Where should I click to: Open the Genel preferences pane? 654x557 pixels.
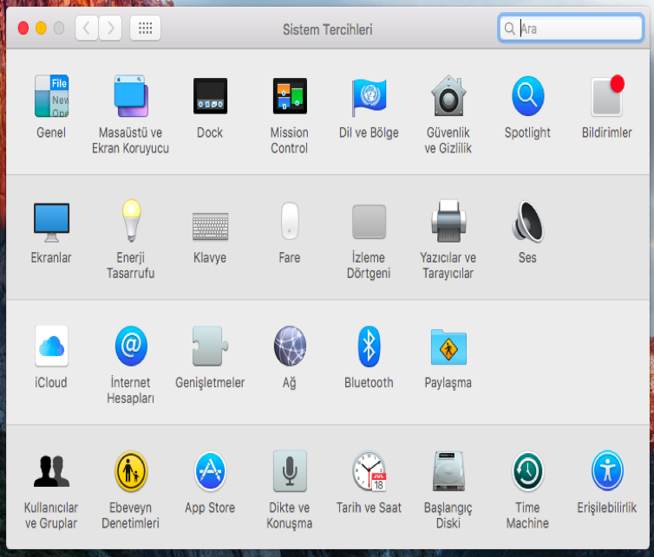tap(51, 96)
